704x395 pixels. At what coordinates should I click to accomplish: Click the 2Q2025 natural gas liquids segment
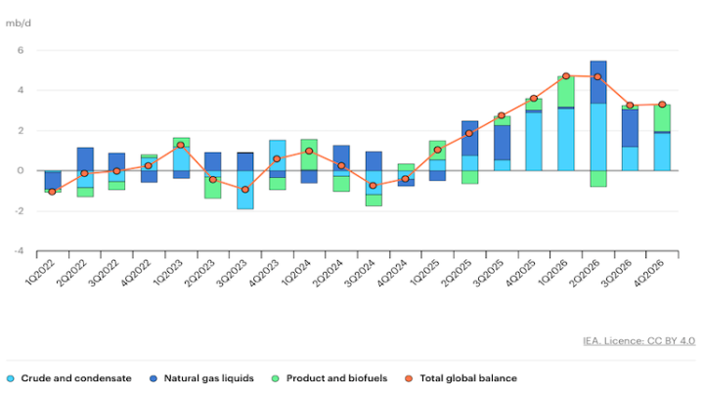pyautogui.click(x=469, y=138)
